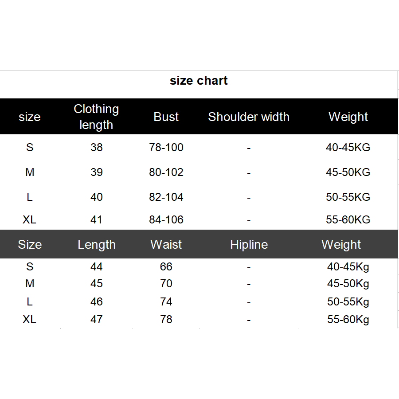Click the length value 47
Screen dimensions: 399x399
click(x=96, y=319)
